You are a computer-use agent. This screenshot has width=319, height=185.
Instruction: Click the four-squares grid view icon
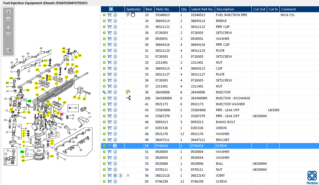(8, 28)
